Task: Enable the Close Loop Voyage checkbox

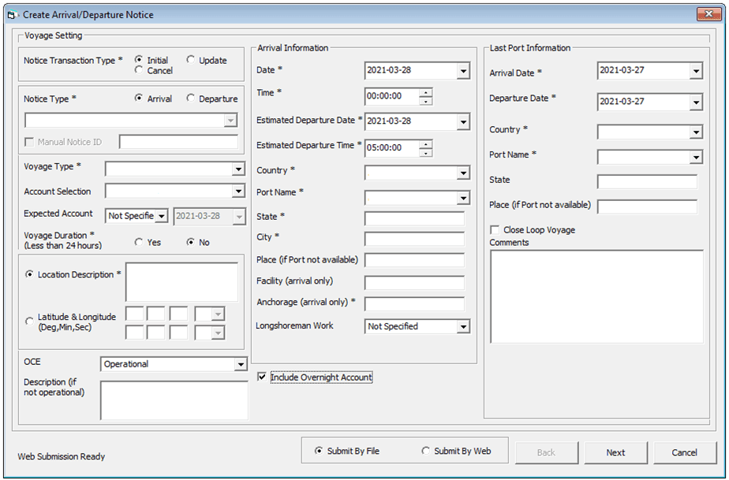Action: (x=494, y=231)
